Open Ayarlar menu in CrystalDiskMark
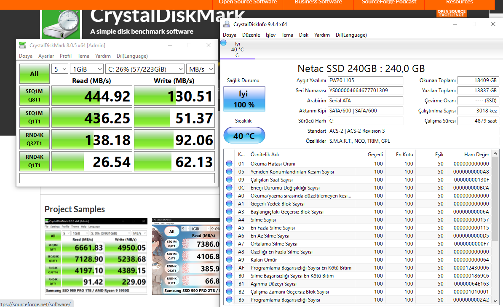This screenshot has height=307, width=503. click(46, 56)
